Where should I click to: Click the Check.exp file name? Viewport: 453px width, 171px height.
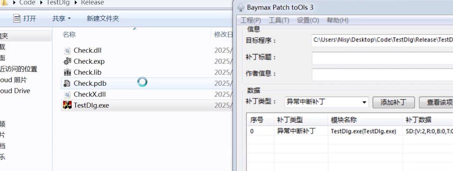coord(89,61)
